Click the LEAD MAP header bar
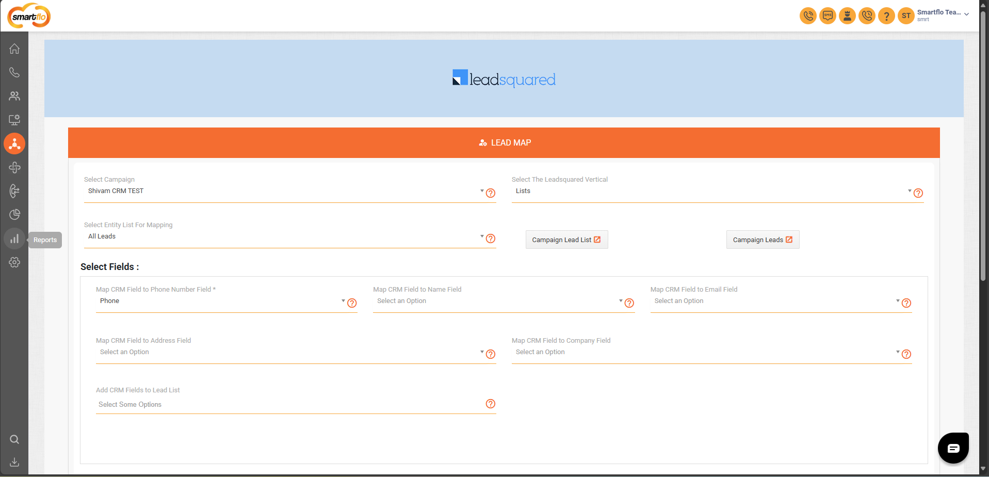Screen dimensions: 989x477 point(504,142)
